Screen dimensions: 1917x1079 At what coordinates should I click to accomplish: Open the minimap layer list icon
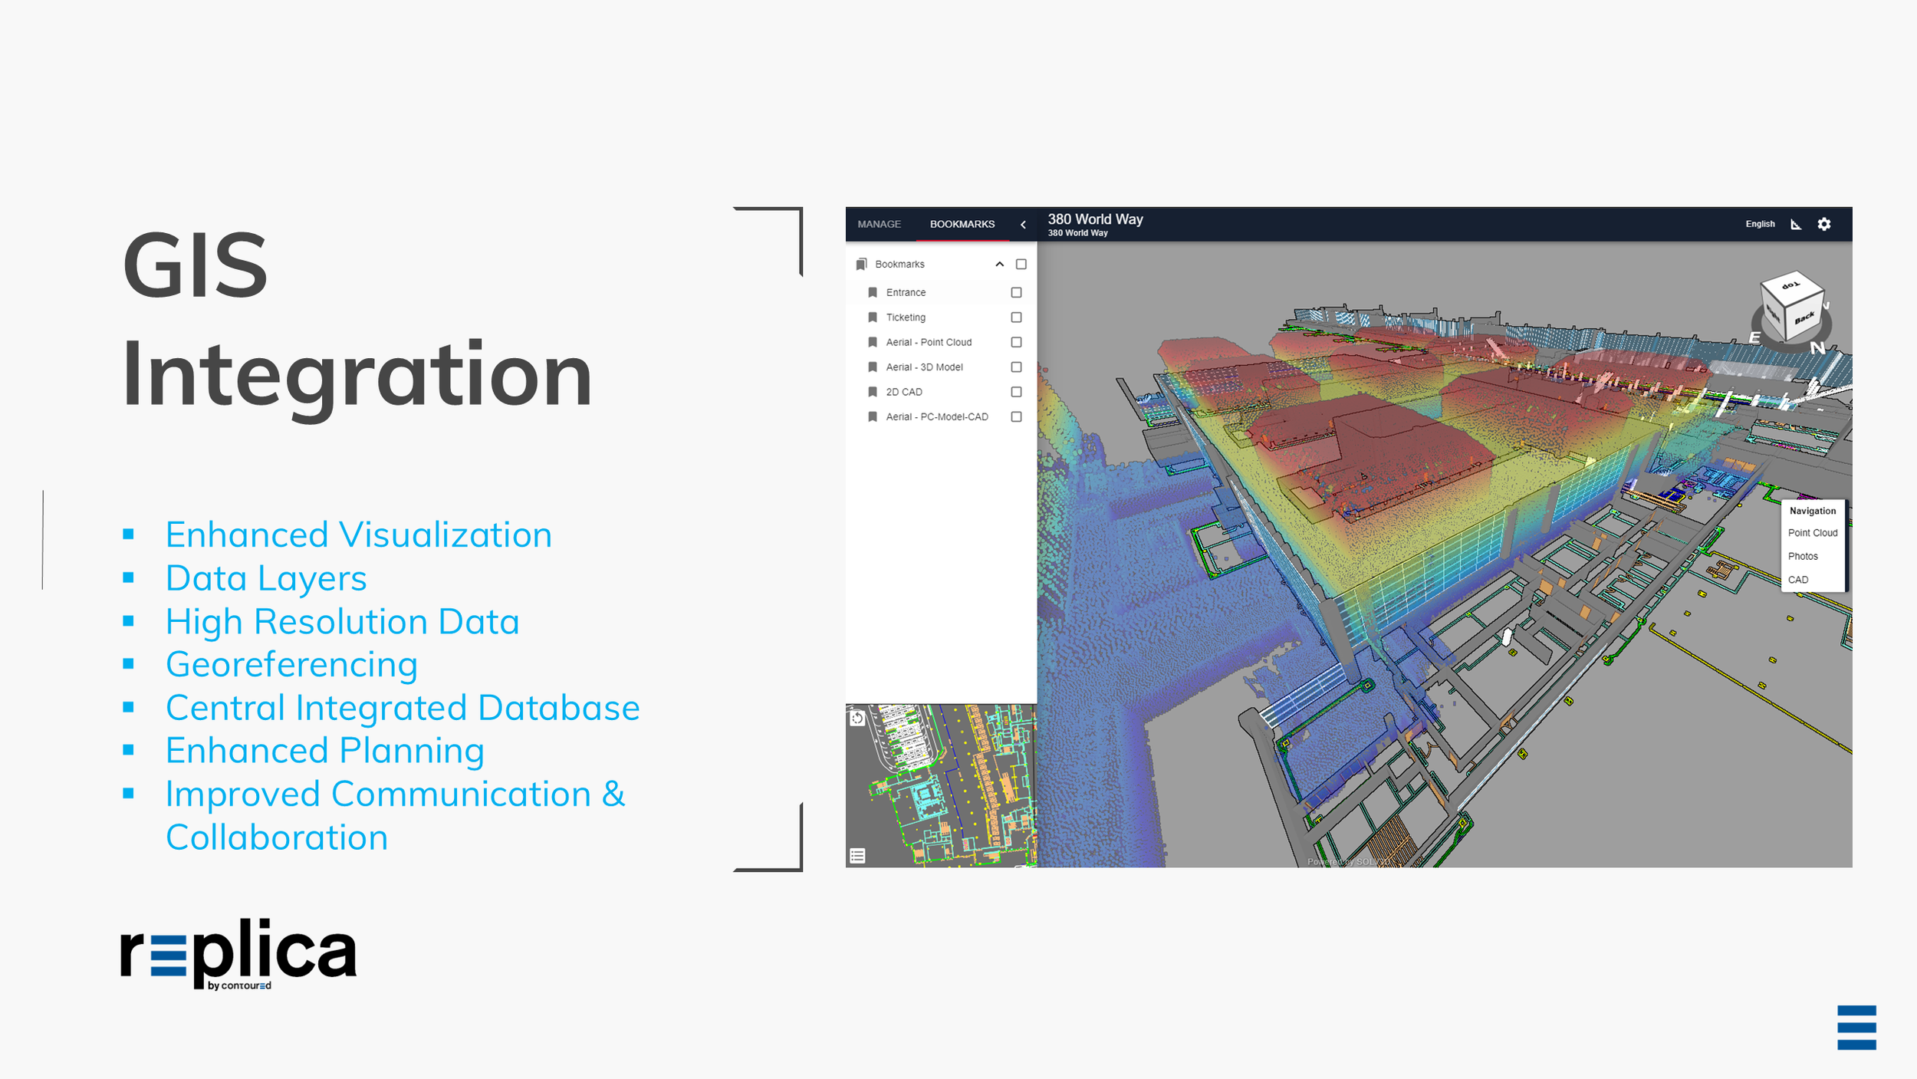pos(857,856)
